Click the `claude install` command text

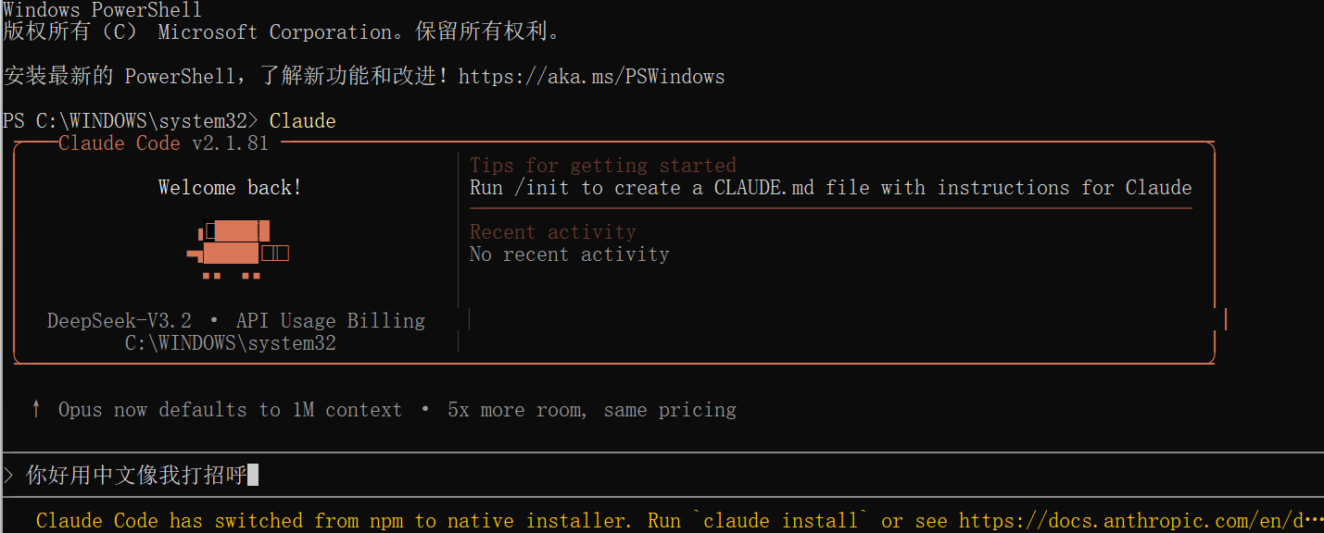click(x=781, y=521)
